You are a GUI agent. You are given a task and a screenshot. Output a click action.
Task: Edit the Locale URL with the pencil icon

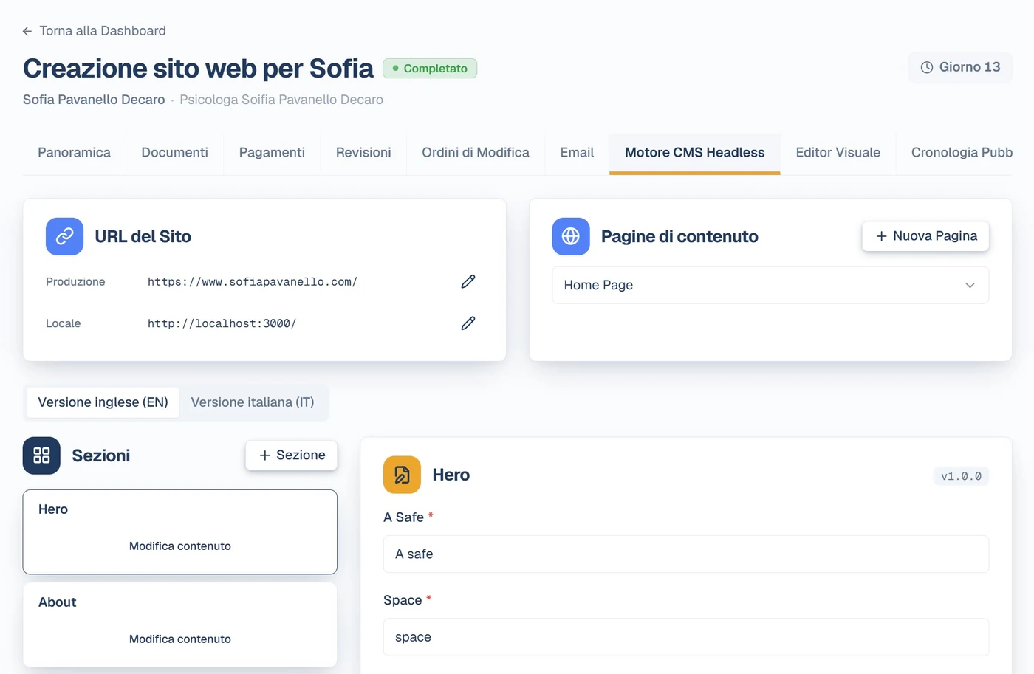coord(468,323)
